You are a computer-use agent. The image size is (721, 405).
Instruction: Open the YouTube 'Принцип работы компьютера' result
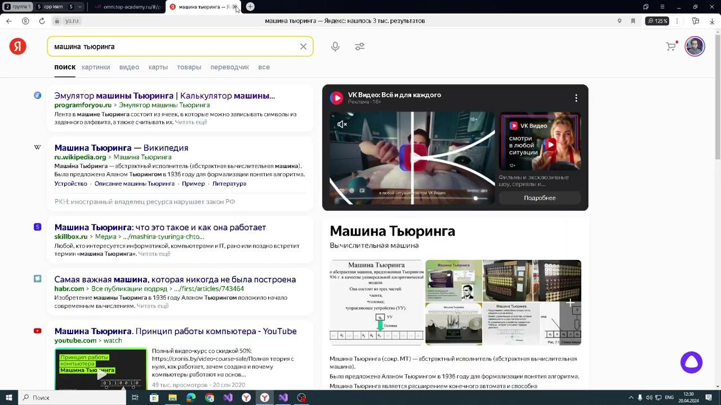pos(175,331)
